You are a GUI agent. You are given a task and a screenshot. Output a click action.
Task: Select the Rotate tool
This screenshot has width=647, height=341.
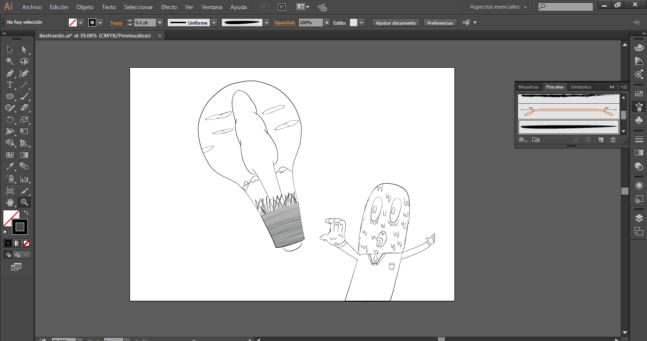(9, 120)
